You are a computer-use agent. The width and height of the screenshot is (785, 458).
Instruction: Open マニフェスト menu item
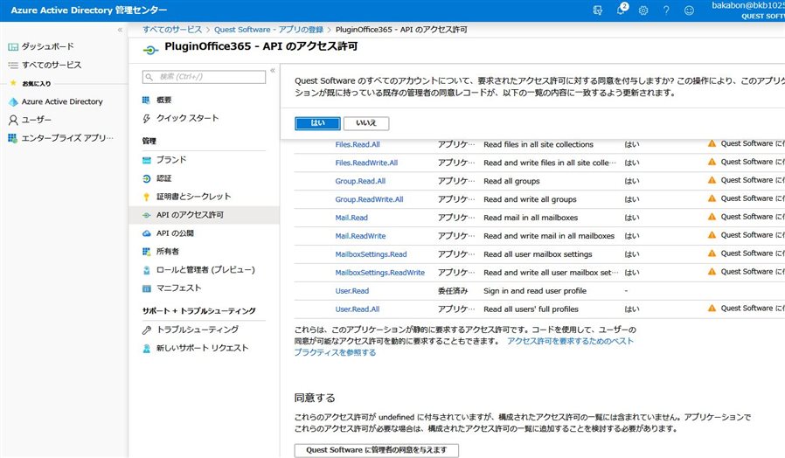178,288
